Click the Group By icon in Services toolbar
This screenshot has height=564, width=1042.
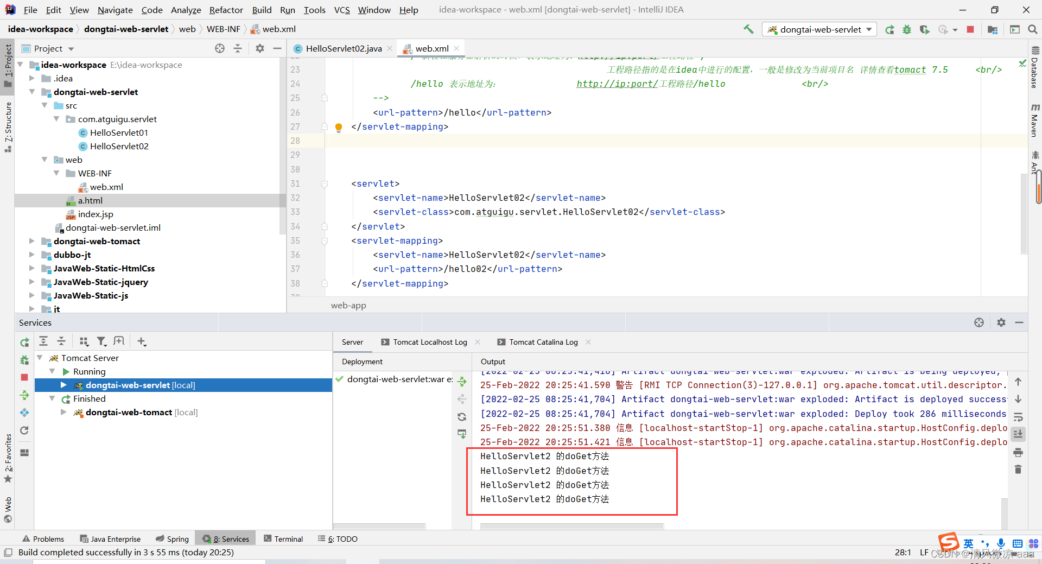point(84,341)
